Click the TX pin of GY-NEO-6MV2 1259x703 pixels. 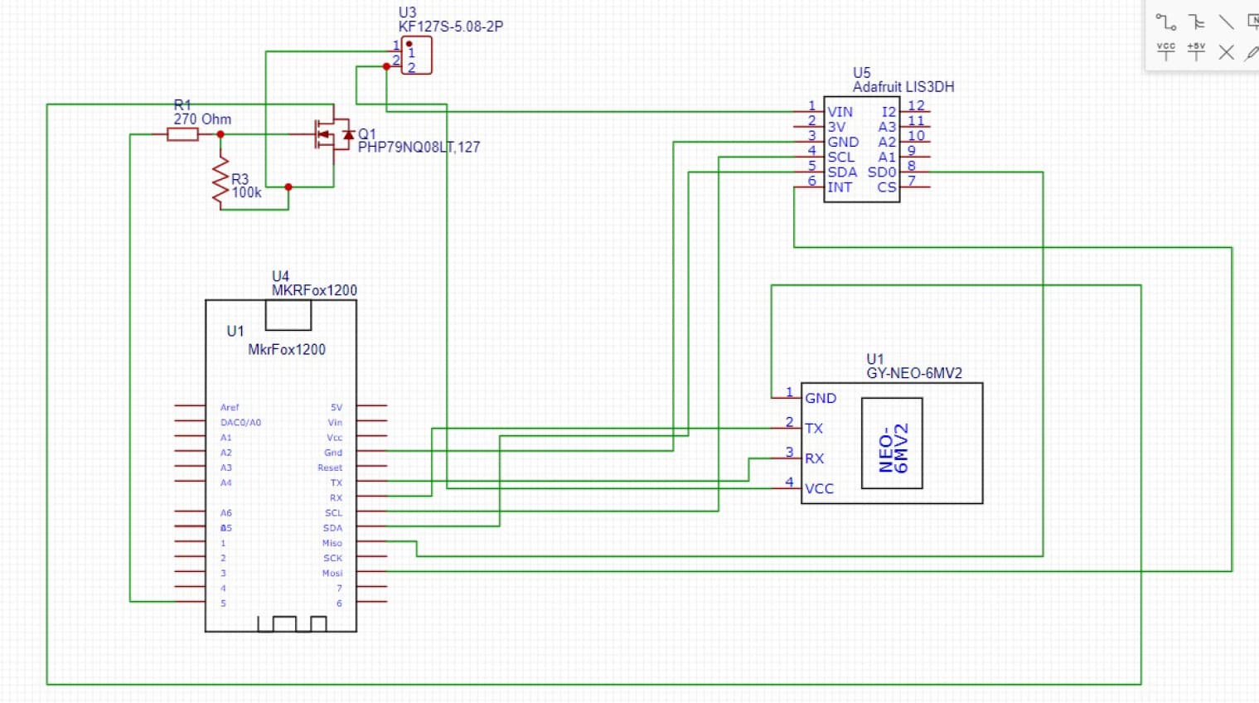coord(815,429)
